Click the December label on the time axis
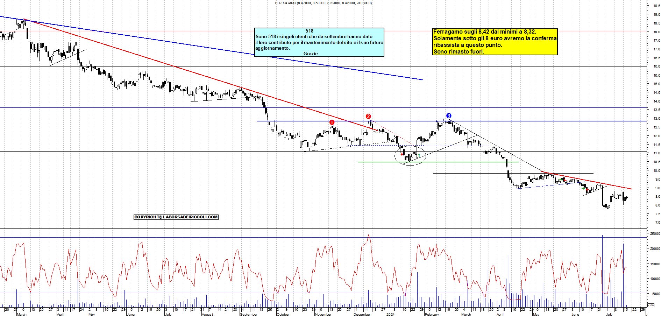Image resolution: width=661 pixels, height=316 pixels. (362, 314)
